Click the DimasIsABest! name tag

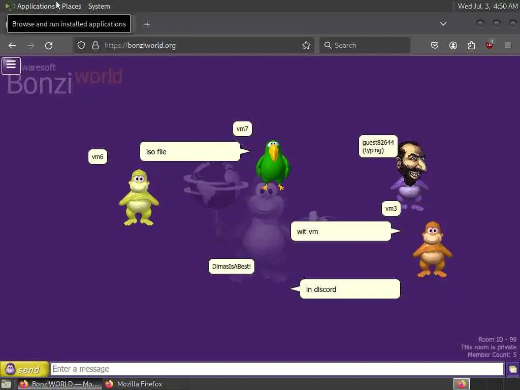232,266
